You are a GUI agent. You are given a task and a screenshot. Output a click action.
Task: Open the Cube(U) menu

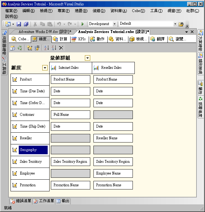click(x=138, y=11)
